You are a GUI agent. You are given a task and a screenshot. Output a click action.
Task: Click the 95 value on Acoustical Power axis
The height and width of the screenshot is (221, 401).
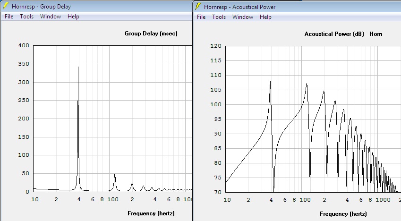[x=218, y=119]
